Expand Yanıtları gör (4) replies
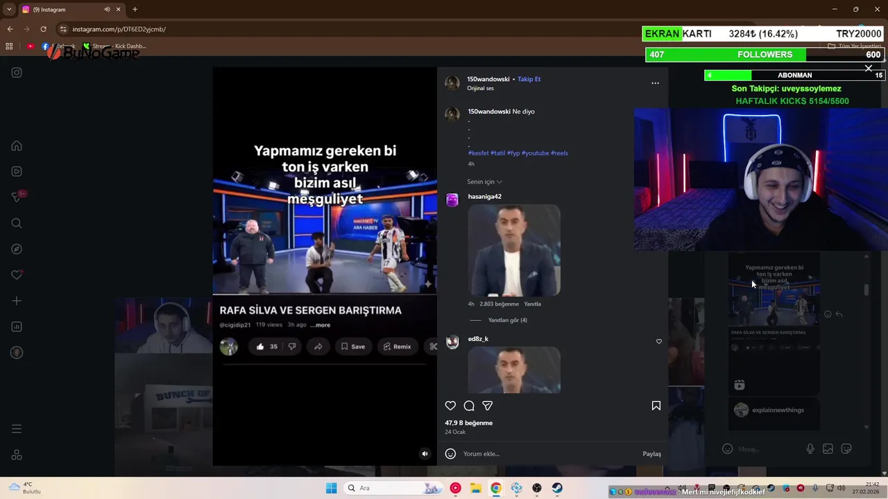Image resolution: width=888 pixels, height=499 pixels. (508, 320)
